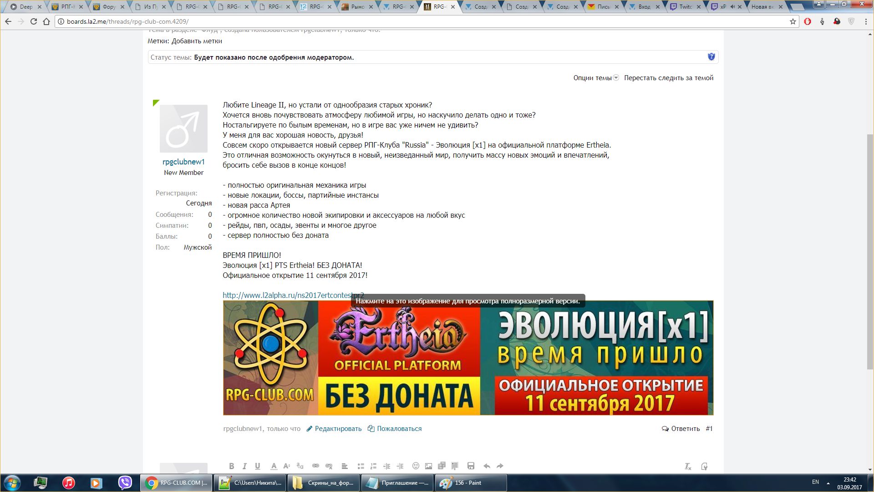This screenshot has width=874, height=492.
Task: Open the Скрины_на_фор... folder in taskbar
Action: click(x=324, y=483)
